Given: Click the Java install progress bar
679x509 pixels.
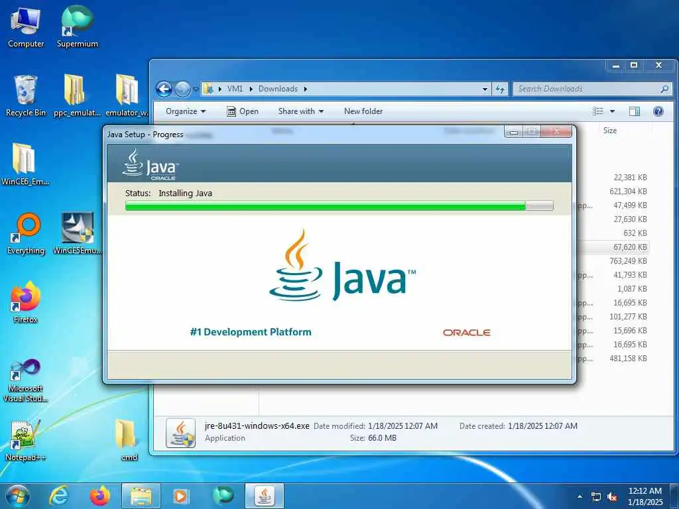Looking at the screenshot, I should click(x=339, y=206).
